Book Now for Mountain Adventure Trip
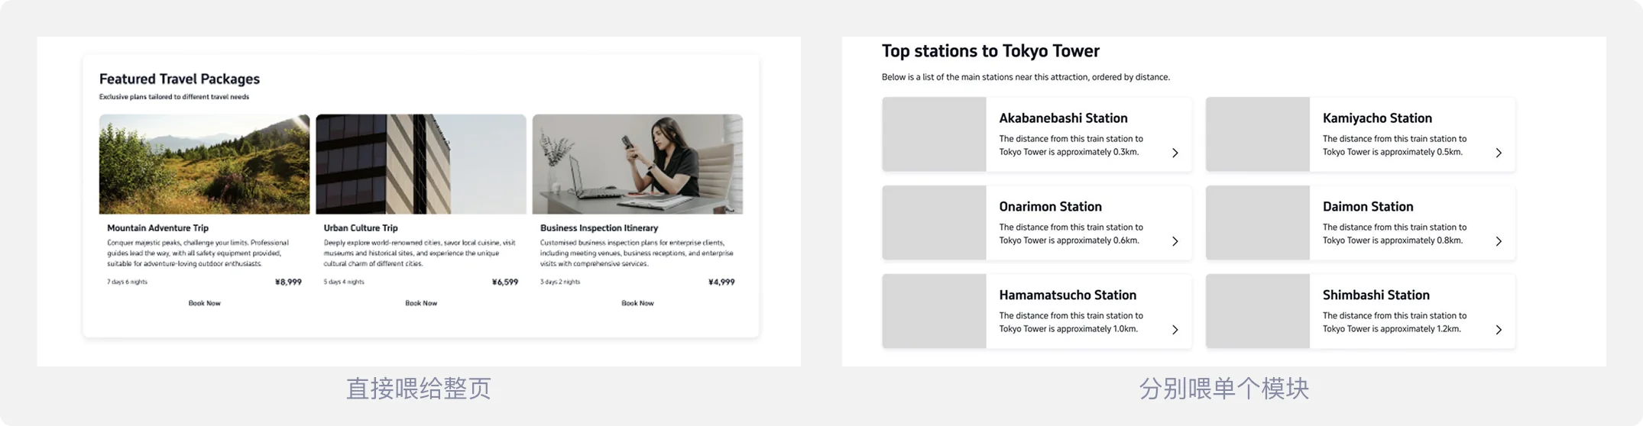 (204, 303)
